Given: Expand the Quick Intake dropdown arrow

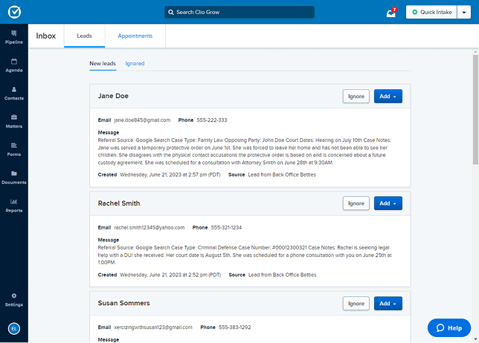Looking at the screenshot, I should click(464, 12).
